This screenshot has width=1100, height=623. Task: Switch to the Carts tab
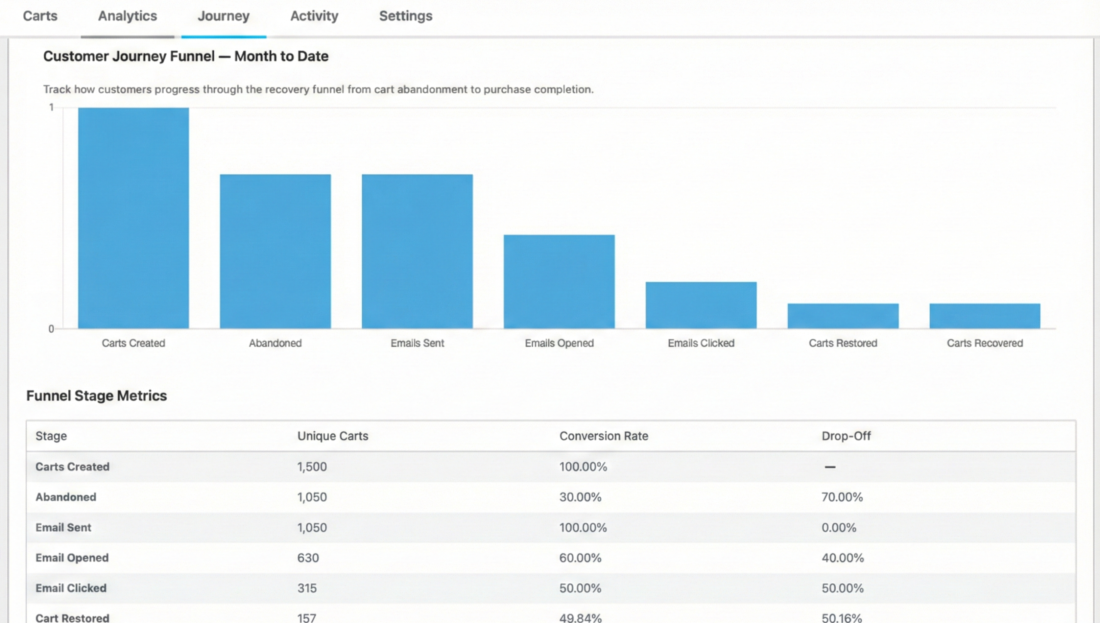pyautogui.click(x=40, y=16)
